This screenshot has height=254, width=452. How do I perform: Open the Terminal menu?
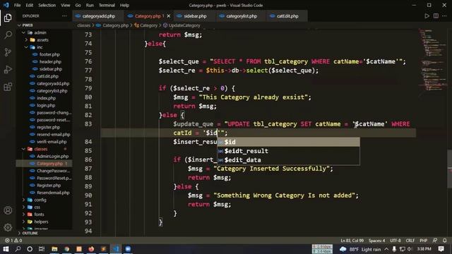pos(107,5)
